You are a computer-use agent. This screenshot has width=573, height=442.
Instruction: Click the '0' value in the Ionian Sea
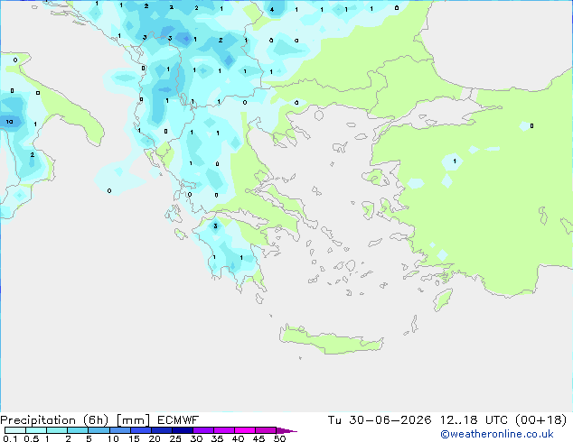coord(109,190)
